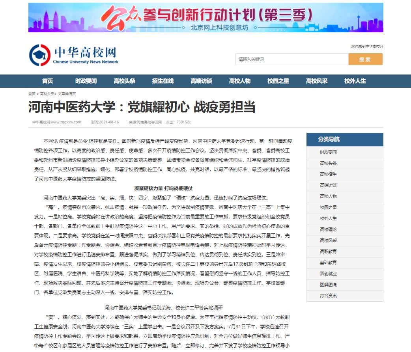Select 高校招生 in the sidebar
Screen dimensions: 411x352
pos(345,174)
